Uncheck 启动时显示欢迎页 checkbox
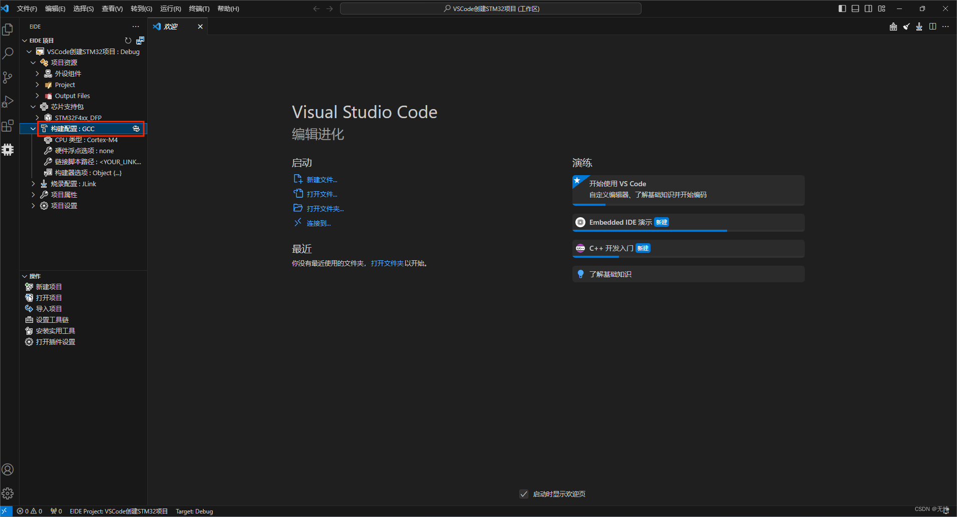 (524, 494)
